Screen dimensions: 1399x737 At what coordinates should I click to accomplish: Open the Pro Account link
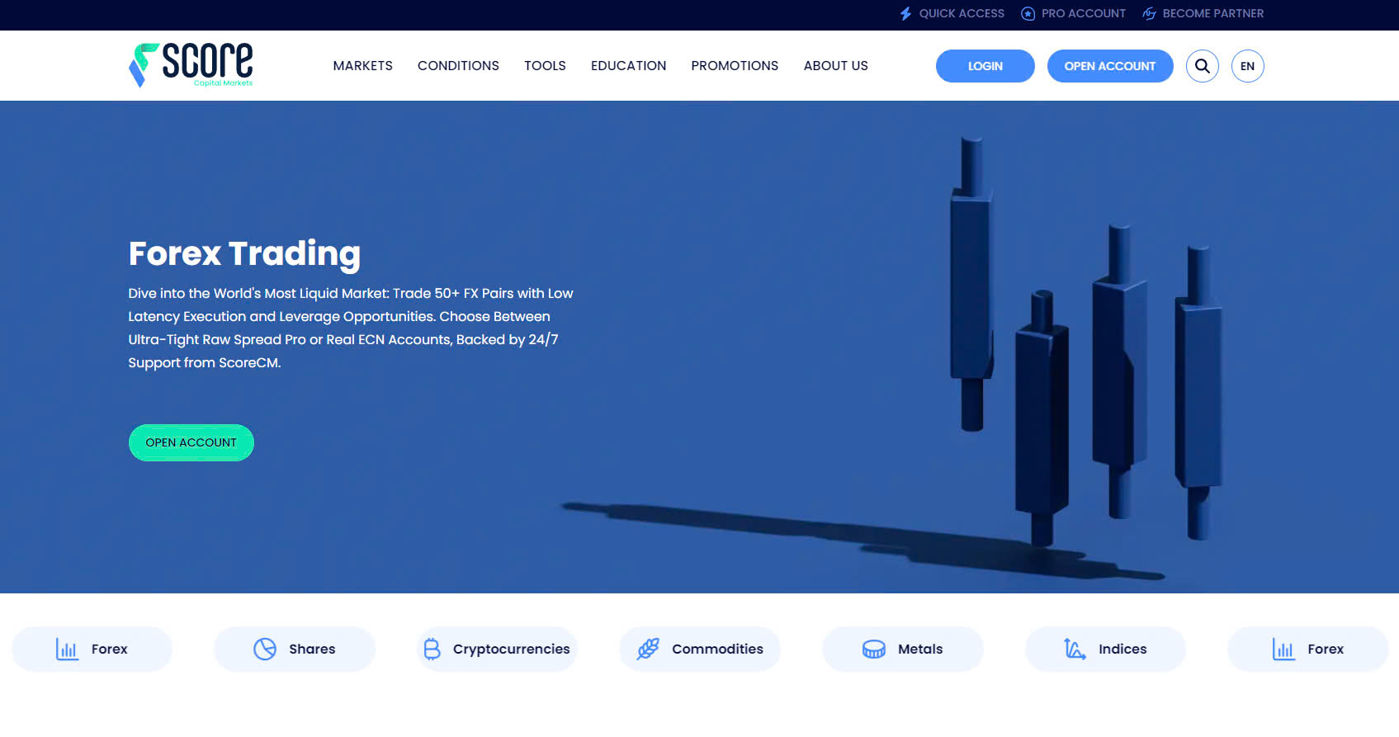(x=1074, y=13)
